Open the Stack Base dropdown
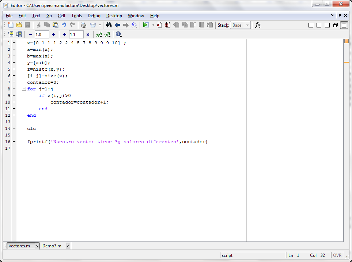Image resolution: width=352 pixels, height=262 pixels. pos(240,25)
